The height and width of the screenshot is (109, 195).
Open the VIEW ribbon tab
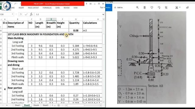(75, 8)
